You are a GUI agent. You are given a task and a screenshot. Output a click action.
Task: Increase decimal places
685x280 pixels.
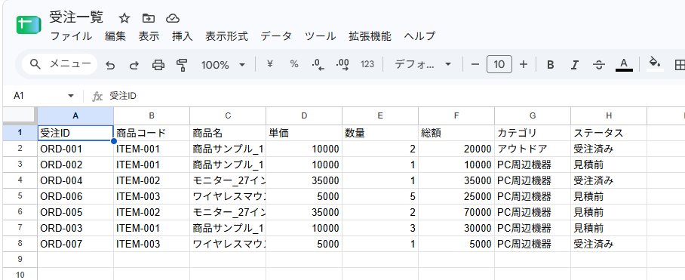click(x=342, y=65)
